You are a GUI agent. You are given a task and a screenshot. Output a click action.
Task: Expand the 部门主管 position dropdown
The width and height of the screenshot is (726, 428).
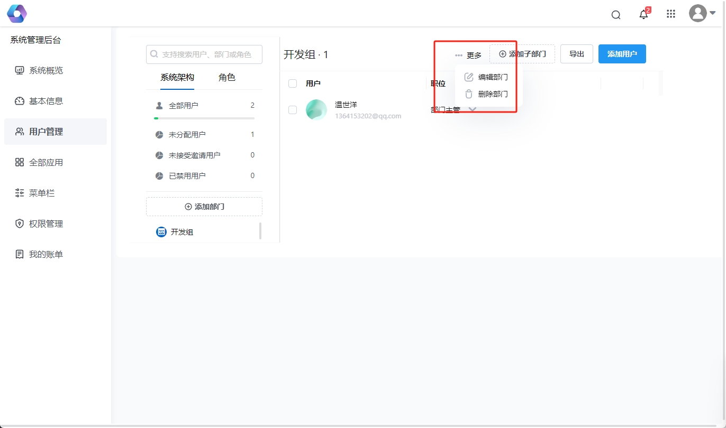[x=473, y=110]
